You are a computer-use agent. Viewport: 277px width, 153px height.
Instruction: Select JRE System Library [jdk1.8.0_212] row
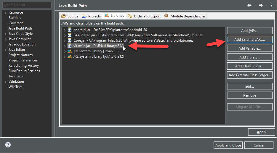pos(99,56)
